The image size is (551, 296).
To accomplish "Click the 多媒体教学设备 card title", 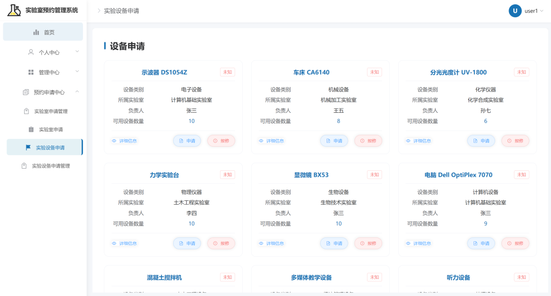I will pos(312,277).
